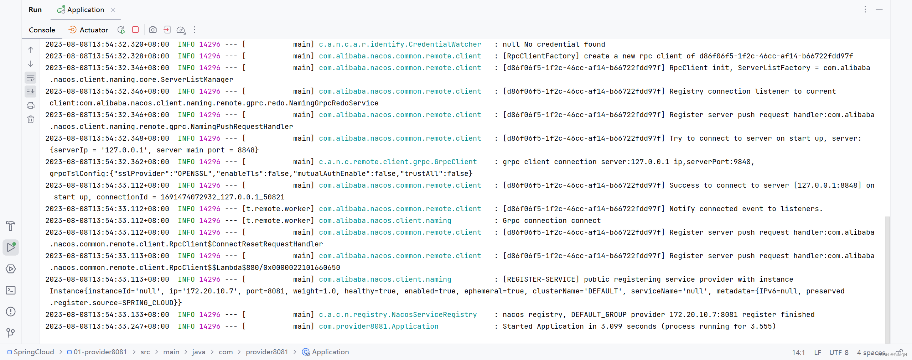The width and height of the screenshot is (912, 360).
Task: Click 'Grpc connection connect' message
Action: [551, 220]
